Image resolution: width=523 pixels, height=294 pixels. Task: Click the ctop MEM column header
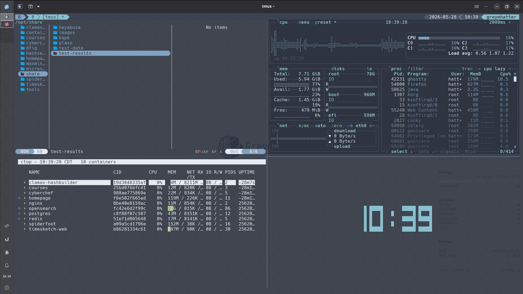tap(172, 172)
